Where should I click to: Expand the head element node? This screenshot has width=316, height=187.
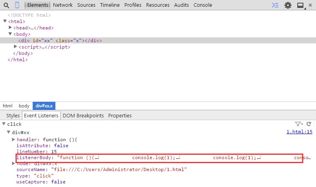pyautogui.click(x=10, y=27)
